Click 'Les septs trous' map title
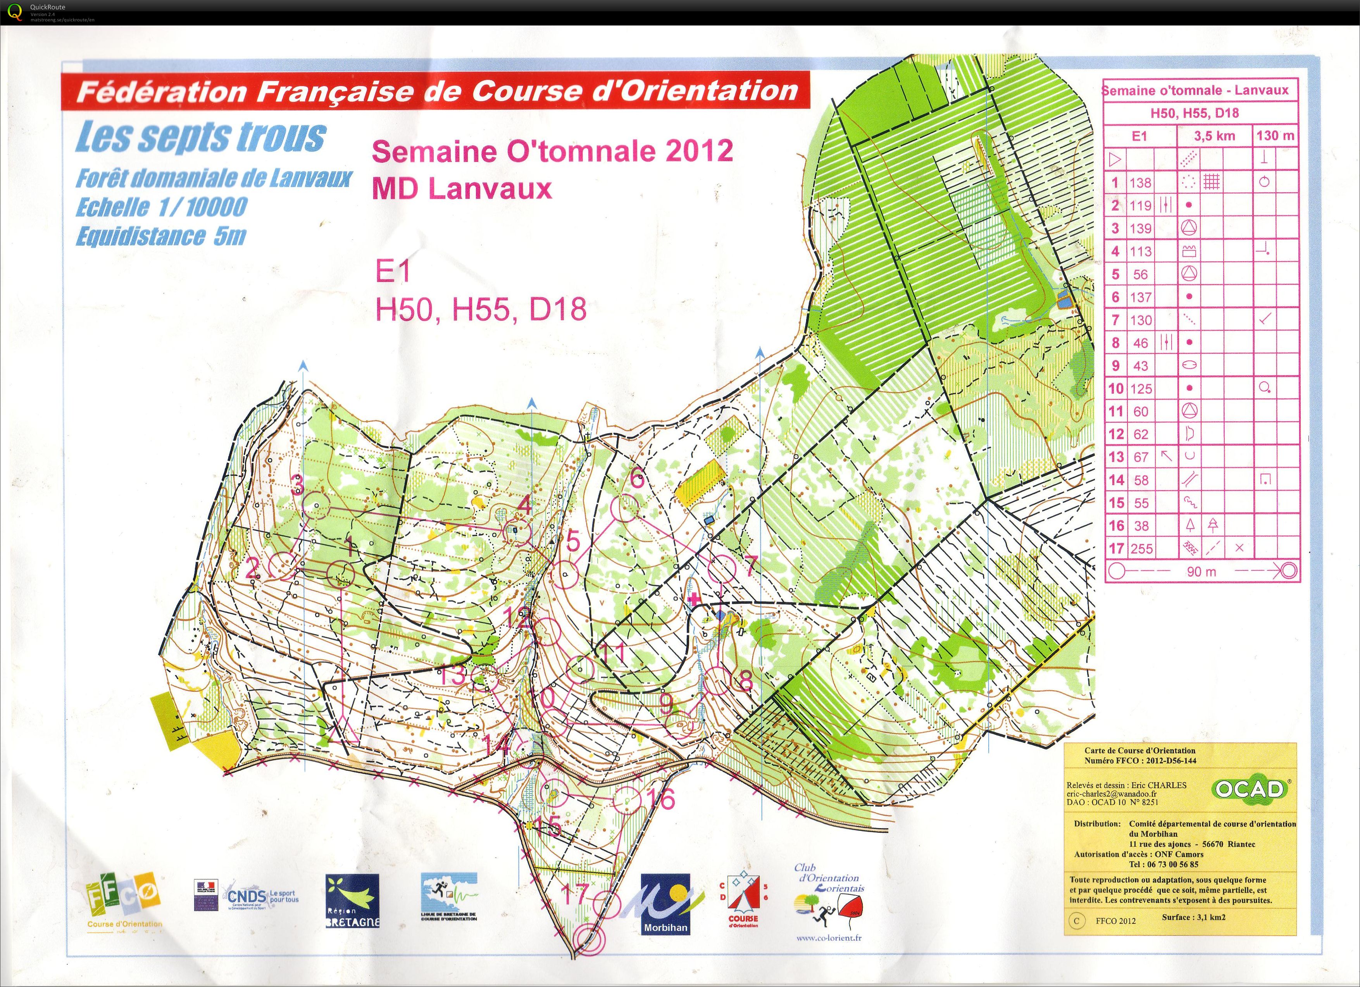 [x=200, y=137]
